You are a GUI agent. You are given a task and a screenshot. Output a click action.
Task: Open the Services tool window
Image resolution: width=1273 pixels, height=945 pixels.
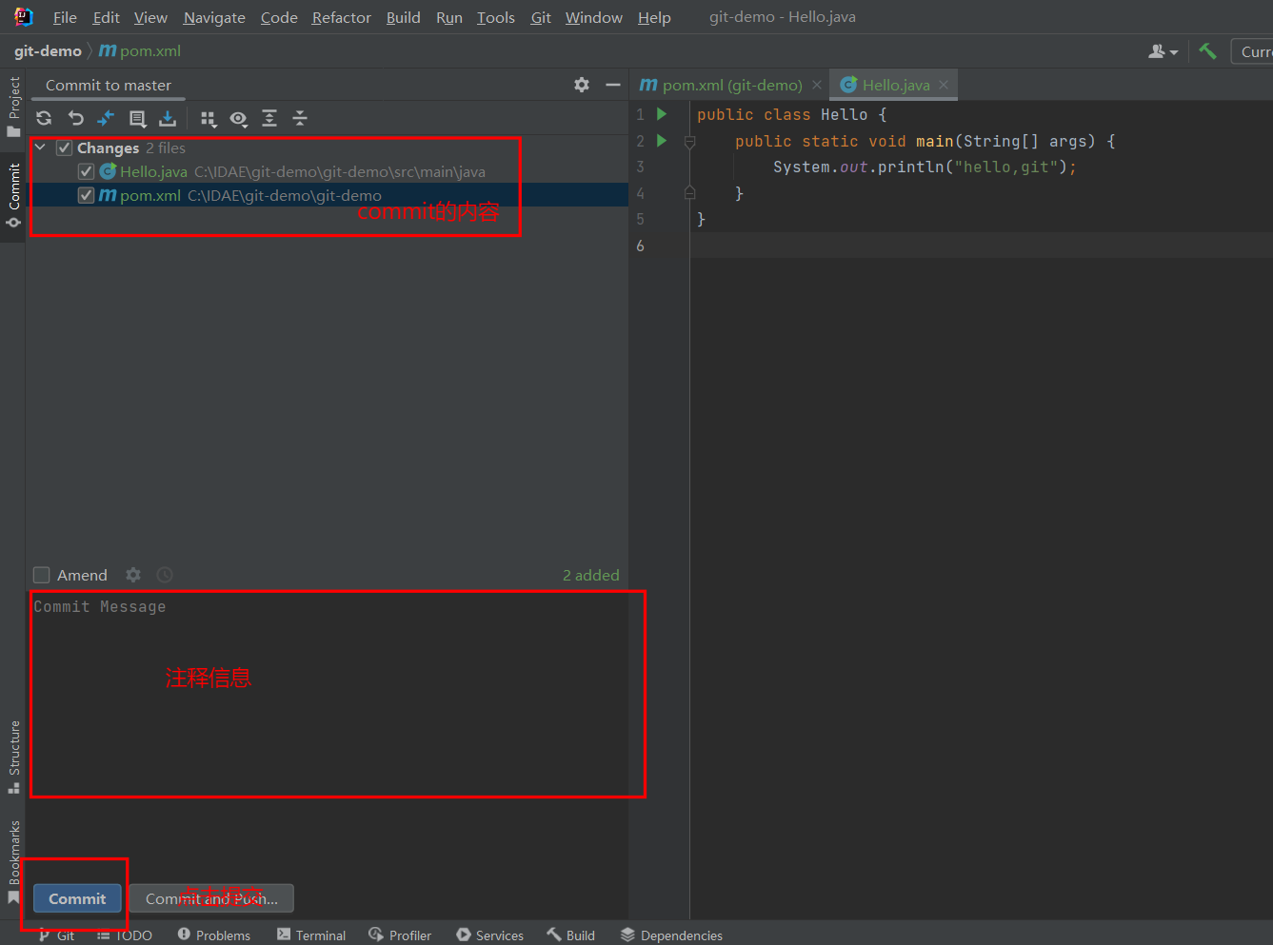489,935
